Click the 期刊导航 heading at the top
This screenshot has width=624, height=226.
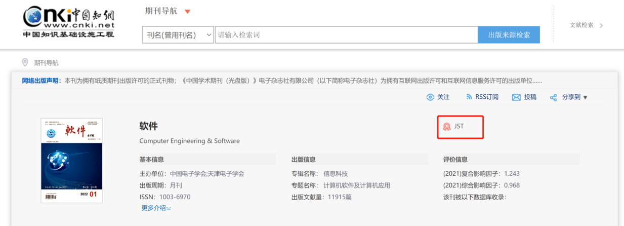161,11
